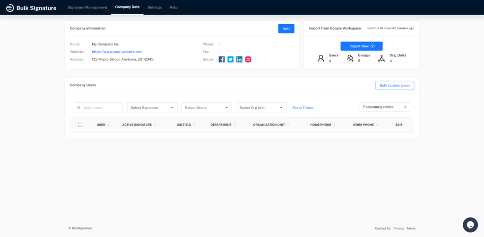
Task: Sort by the Active Signature column arrows
Action: 155,125
